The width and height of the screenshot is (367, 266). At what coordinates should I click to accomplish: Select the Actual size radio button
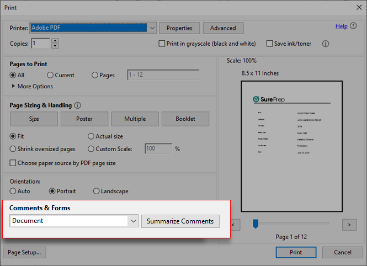[91, 136]
